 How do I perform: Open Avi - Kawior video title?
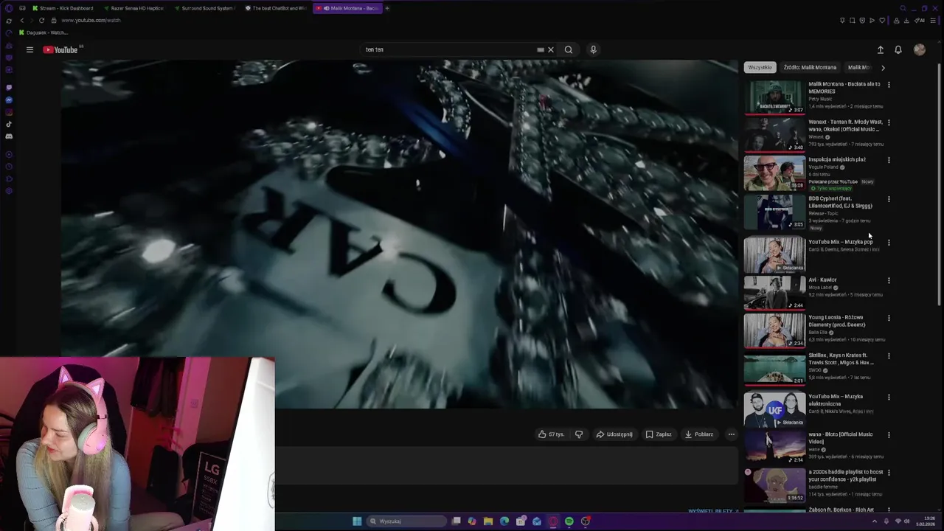tap(822, 280)
